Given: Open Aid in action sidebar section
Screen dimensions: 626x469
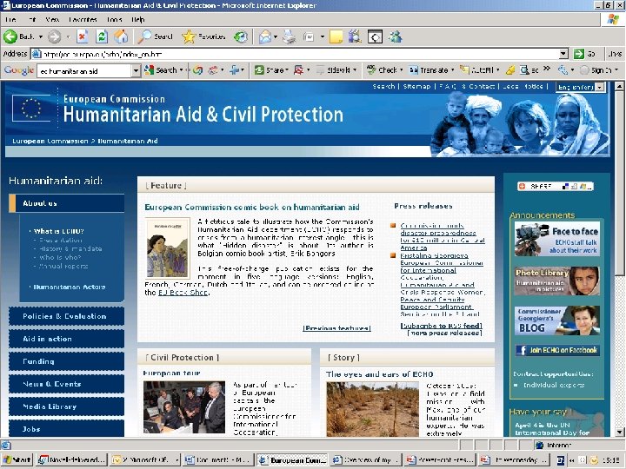Looking at the screenshot, I should point(66,339).
